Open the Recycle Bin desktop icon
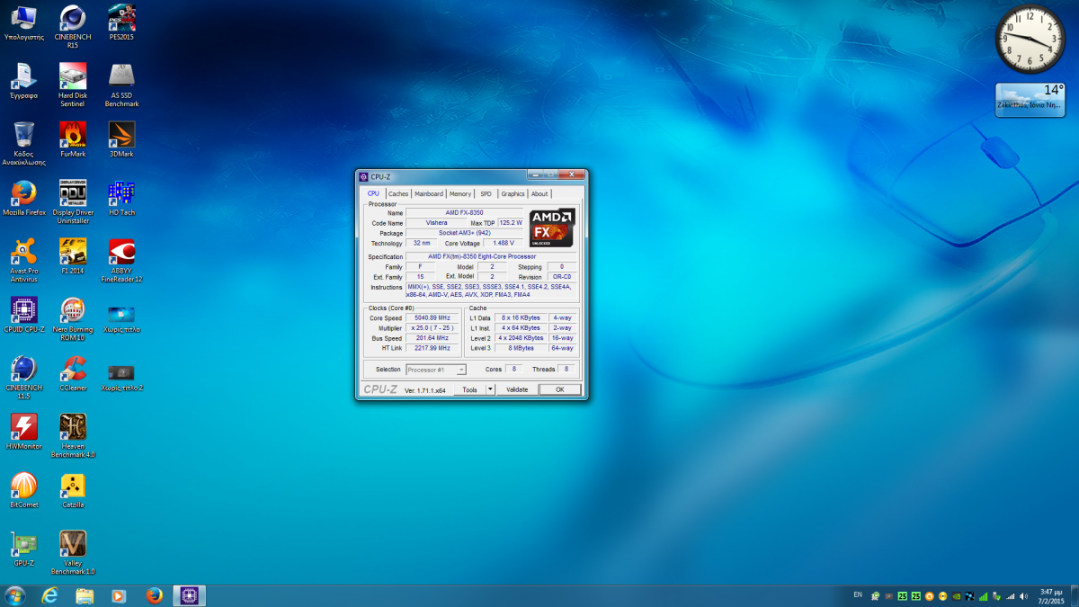Viewport: 1079px width, 607px height. (x=24, y=144)
